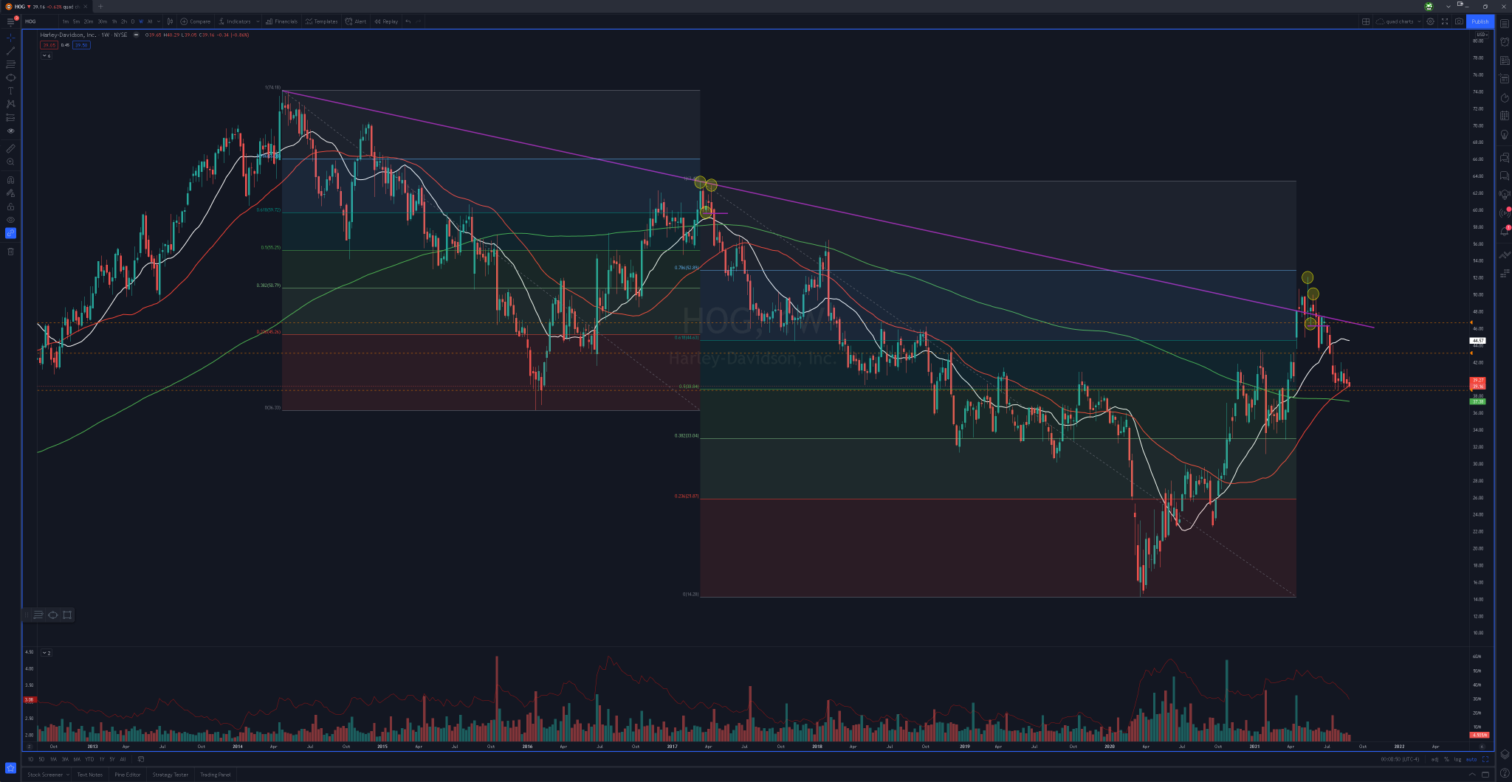
Task: Collapse the HOG symbol legend
Action: tap(137, 35)
